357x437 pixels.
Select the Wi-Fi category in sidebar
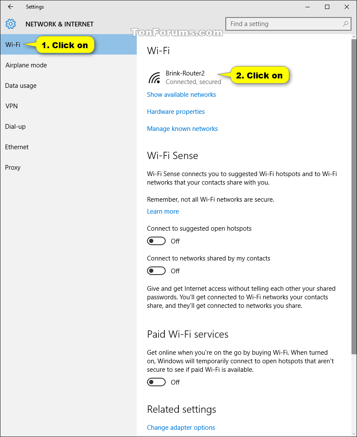pos(69,45)
